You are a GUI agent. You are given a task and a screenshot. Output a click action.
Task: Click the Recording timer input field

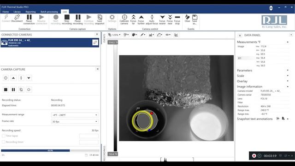(x=89, y=142)
